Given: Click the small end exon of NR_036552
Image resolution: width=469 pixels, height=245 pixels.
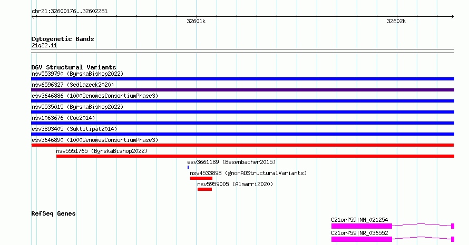Looking at the screenshot, I should pyautogui.click(x=453, y=239).
